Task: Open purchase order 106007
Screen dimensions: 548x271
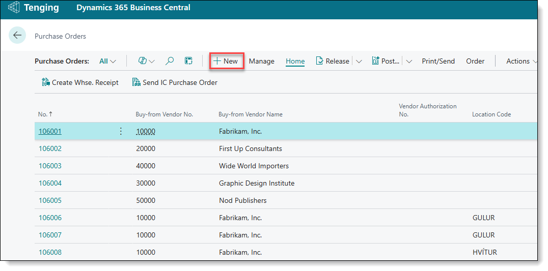Action: click(50, 235)
